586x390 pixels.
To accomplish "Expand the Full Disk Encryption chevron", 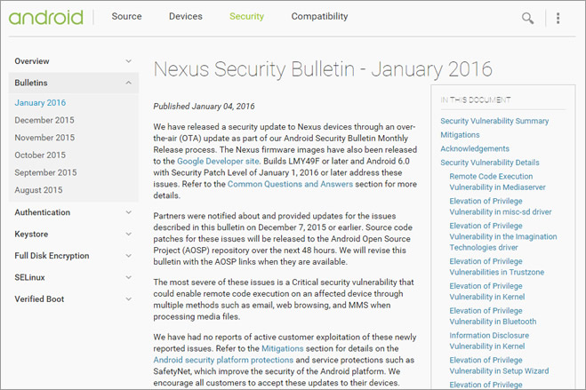I will point(129,256).
